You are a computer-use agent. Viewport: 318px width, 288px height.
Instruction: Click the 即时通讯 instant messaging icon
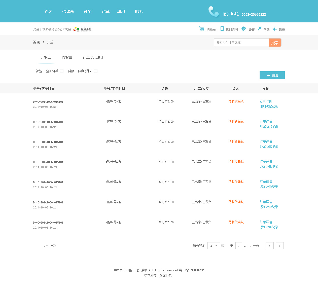click(222, 29)
